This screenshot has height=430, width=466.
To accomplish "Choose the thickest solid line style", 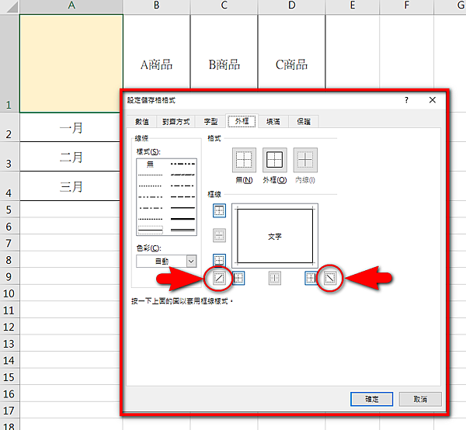I will (183, 219).
